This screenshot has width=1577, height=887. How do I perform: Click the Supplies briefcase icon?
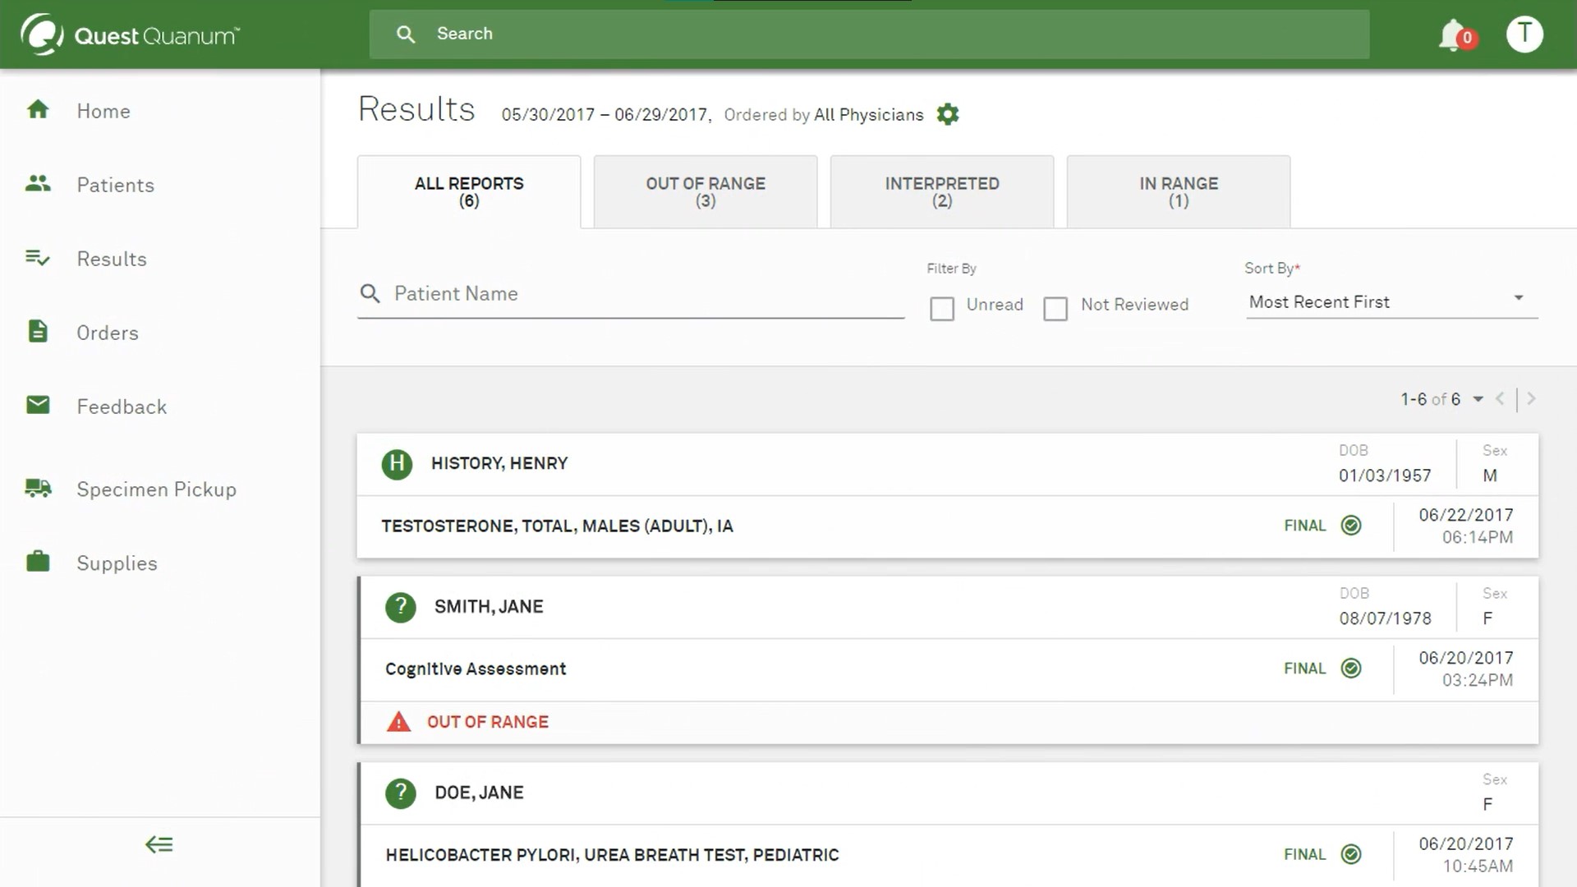pos(38,562)
